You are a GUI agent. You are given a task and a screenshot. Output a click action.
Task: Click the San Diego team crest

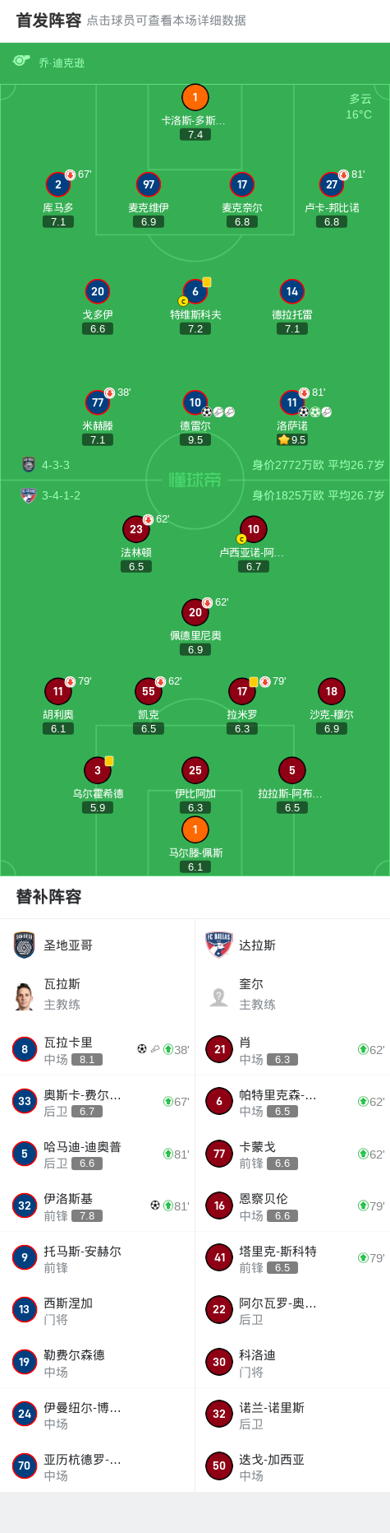pyautogui.click(x=25, y=945)
